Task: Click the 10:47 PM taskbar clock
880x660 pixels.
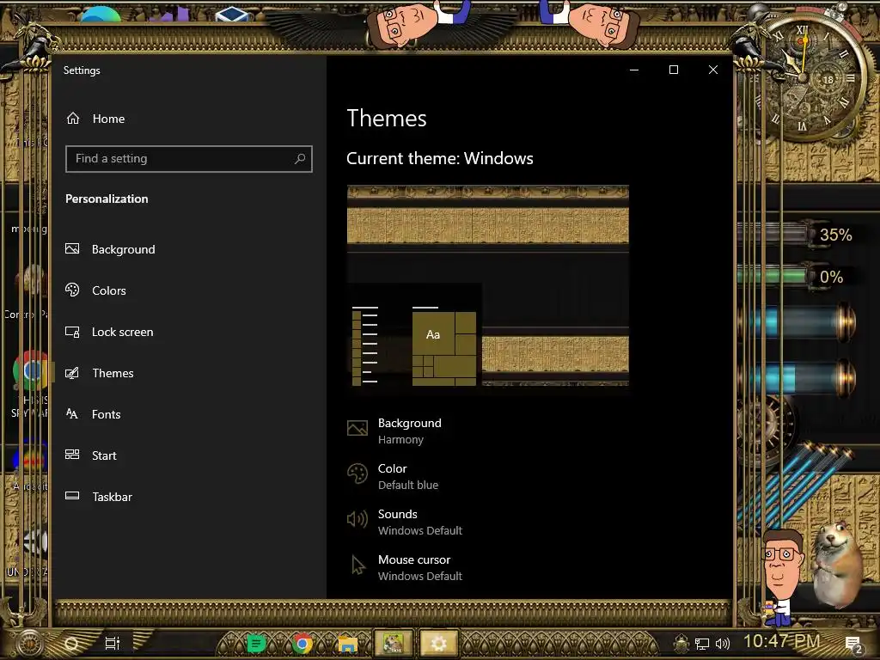Action: [782, 641]
